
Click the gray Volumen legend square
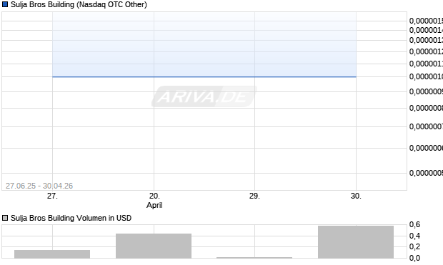tap(5, 218)
